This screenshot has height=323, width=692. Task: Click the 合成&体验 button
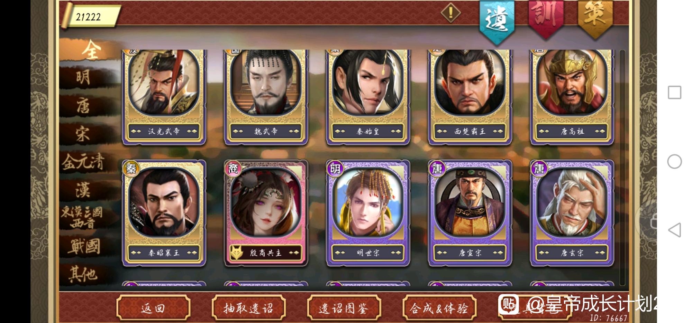coord(439,307)
